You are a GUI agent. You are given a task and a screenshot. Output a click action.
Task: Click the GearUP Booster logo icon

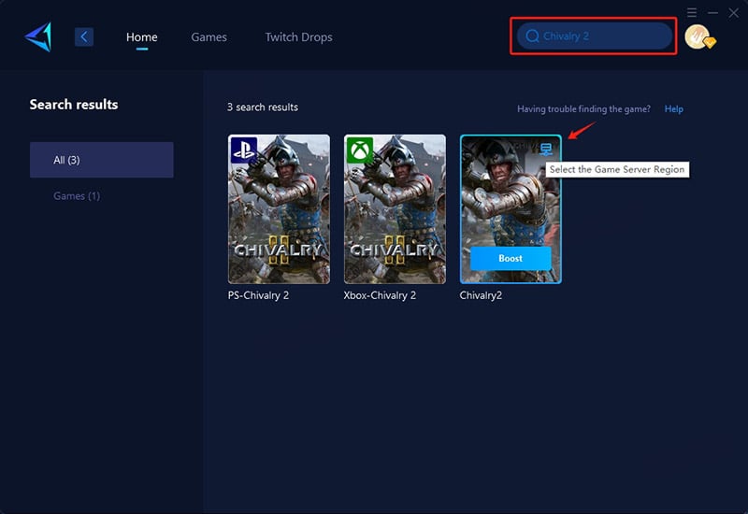pyautogui.click(x=38, y=36)
